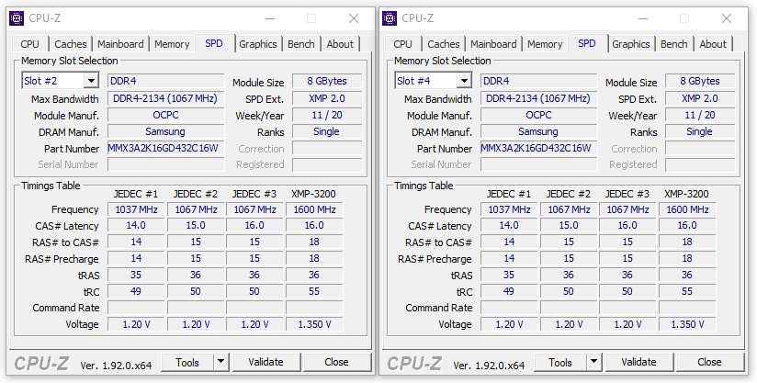Click the Close button in the left window
757x383 pixels.
click(x=336, y=362)
